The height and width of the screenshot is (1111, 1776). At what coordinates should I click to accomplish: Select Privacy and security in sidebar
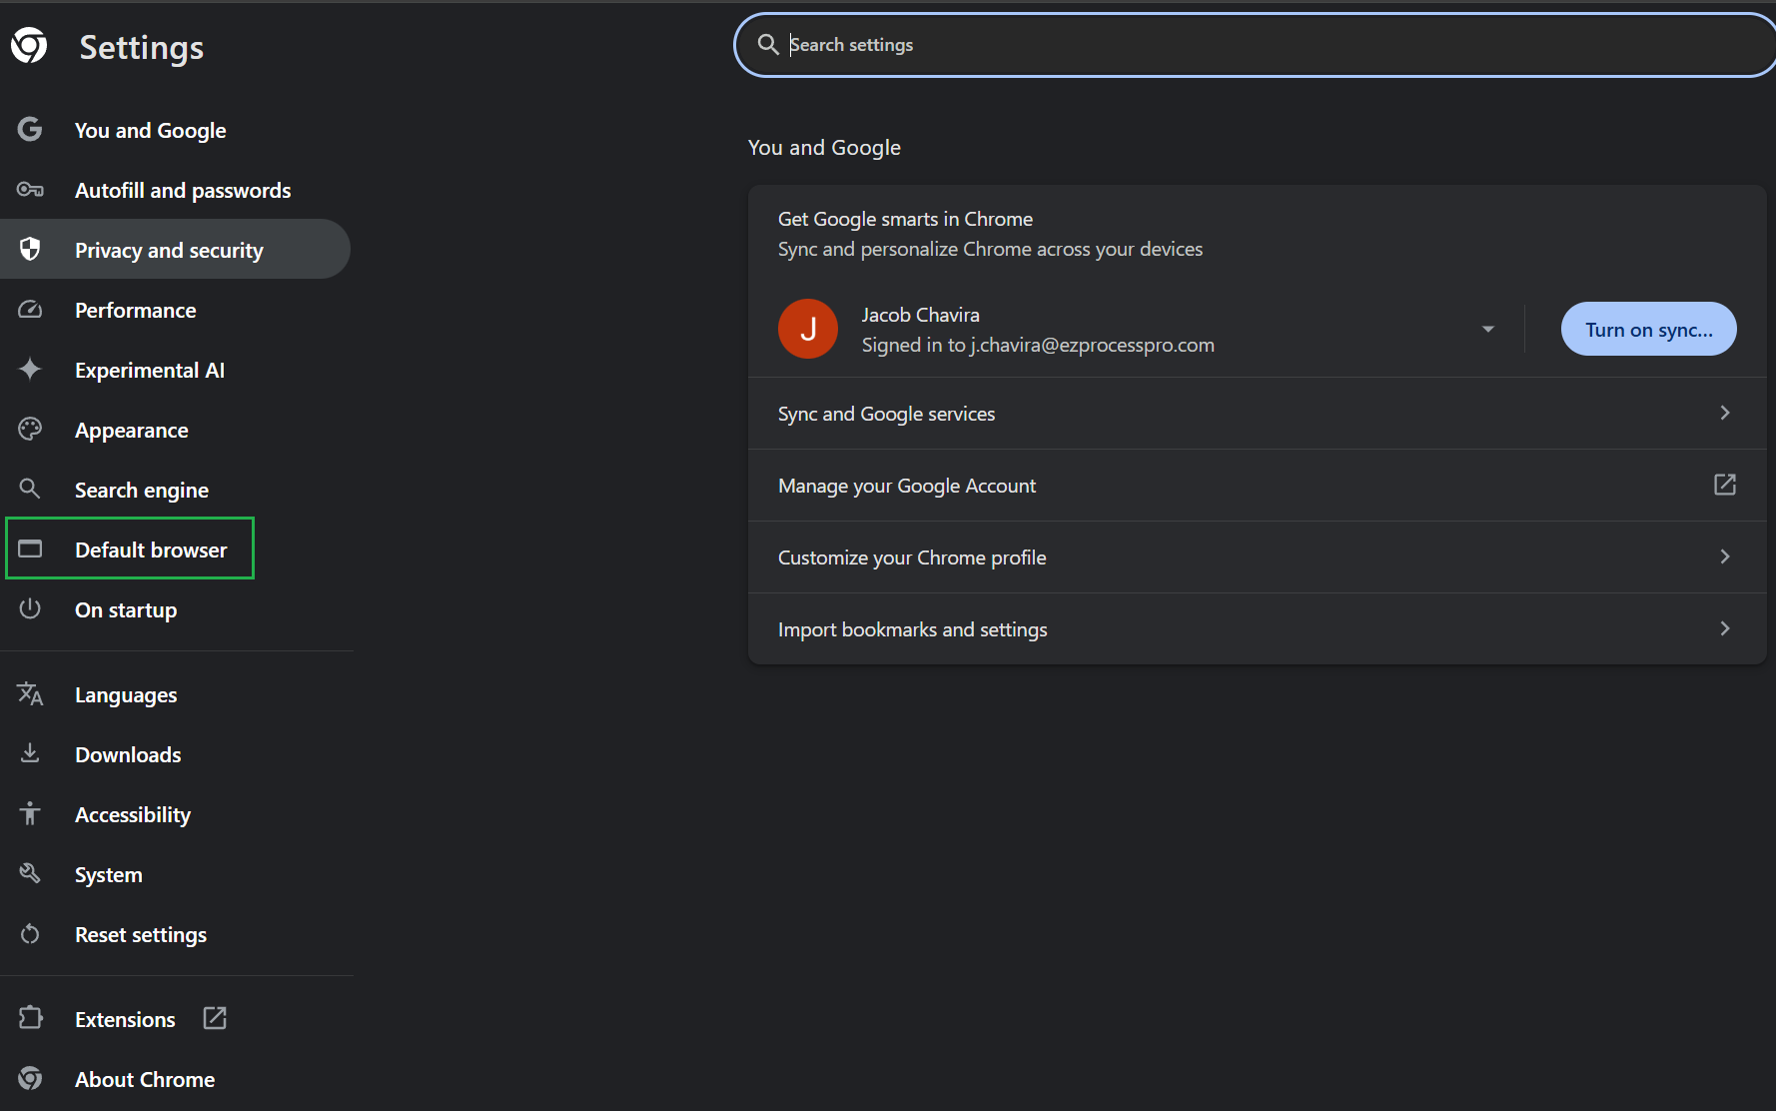(x=175, y=250)
